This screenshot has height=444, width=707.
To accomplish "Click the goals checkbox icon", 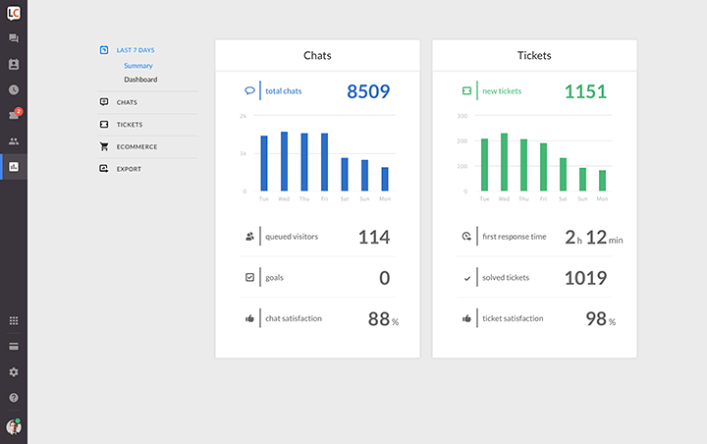I will [x=249, y=277].
